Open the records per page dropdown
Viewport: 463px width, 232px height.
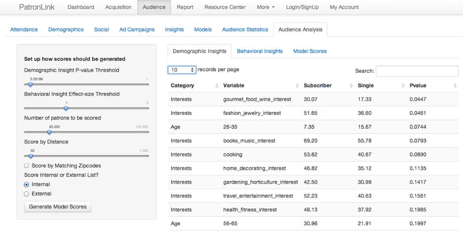[x=182, y=70]
